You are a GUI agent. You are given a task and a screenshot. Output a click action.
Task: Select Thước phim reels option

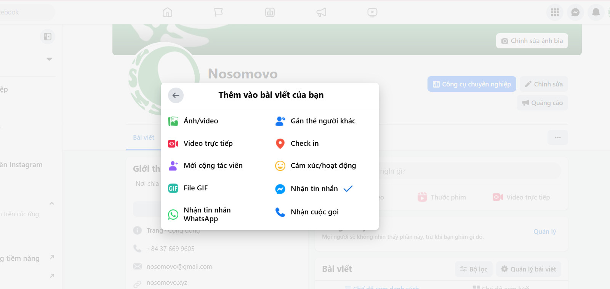tap(442, 197)
